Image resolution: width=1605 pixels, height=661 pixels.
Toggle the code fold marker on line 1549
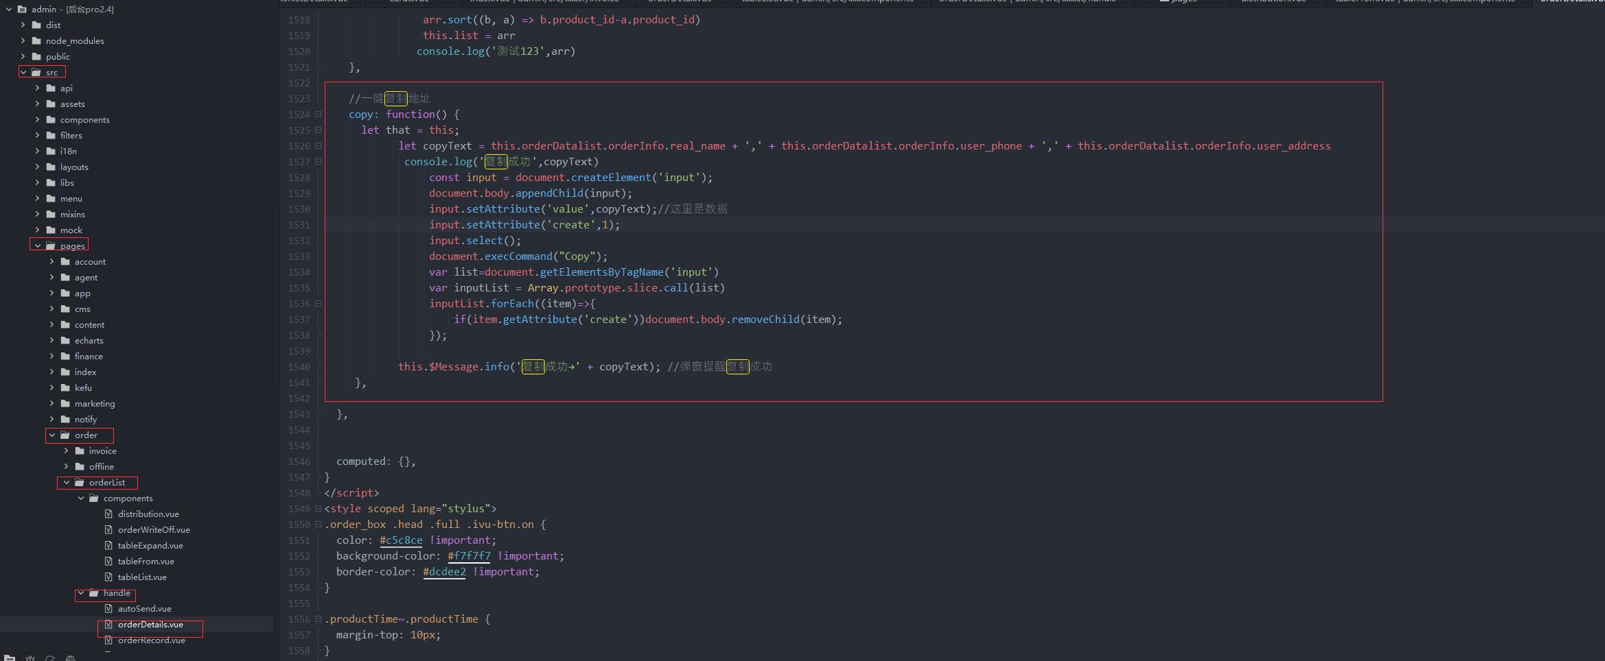(318, 508)
